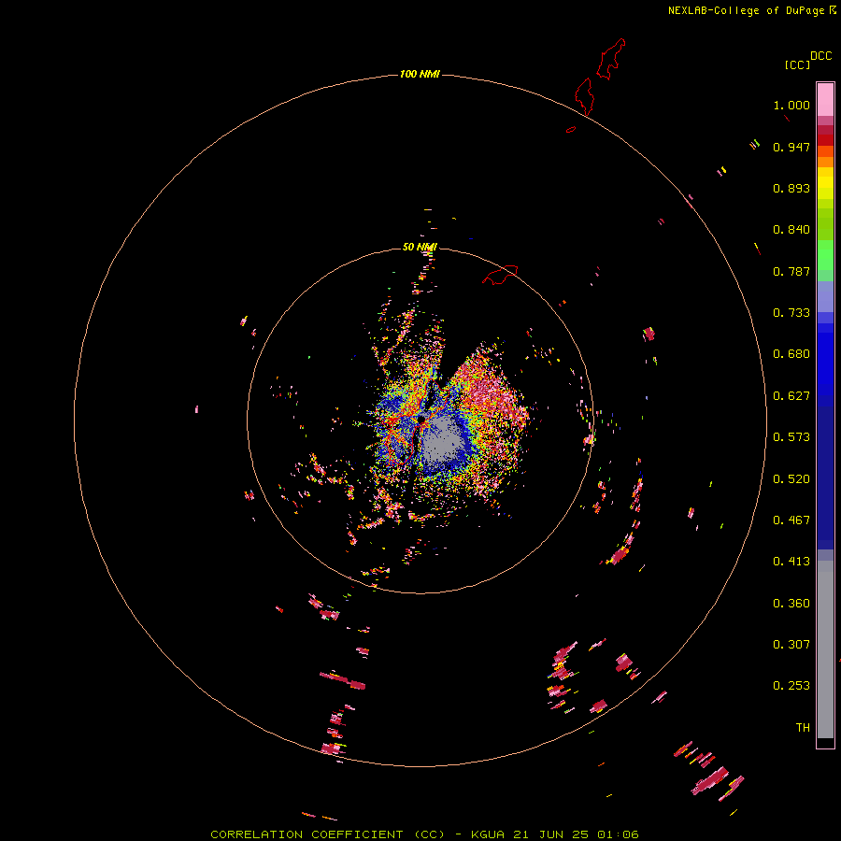Screen dimensions: 841x841
Task: Select the 0.573 legend value
Action: point(791,437)
